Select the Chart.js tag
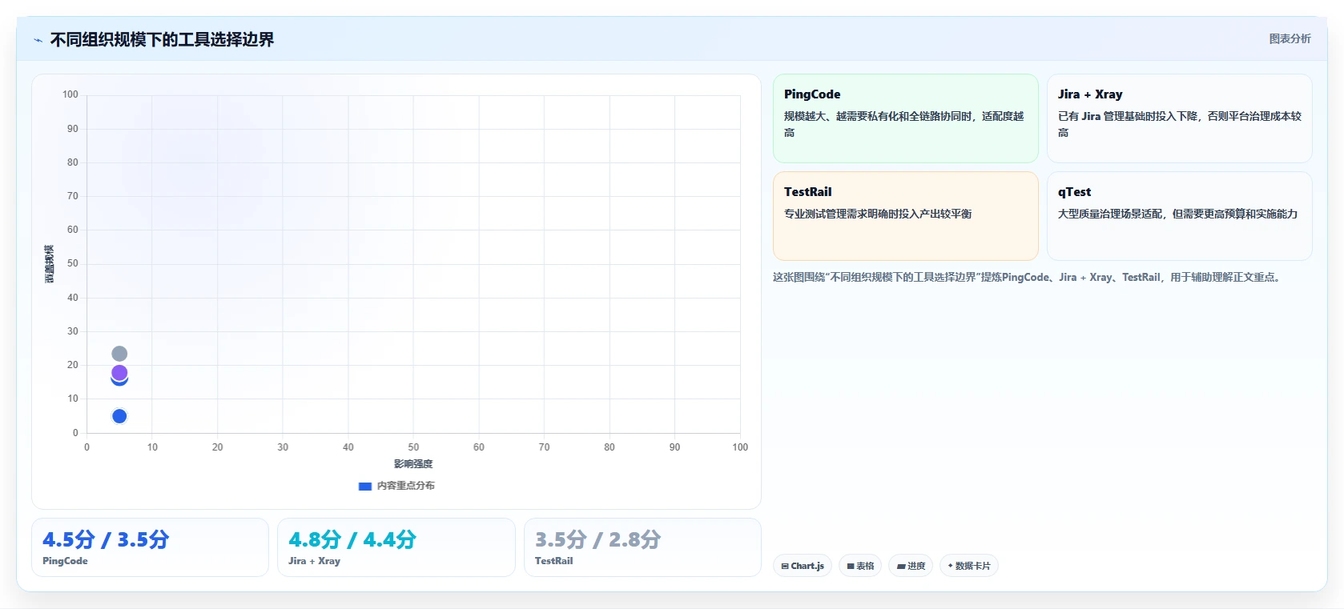Image resolution: width=1344 pixels, height=609 pixels. (803, 566)
